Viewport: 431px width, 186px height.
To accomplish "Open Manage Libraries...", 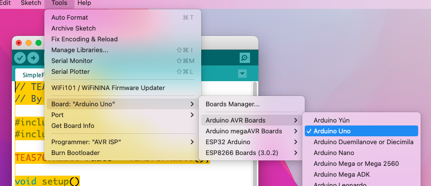I will coord(123,50).
